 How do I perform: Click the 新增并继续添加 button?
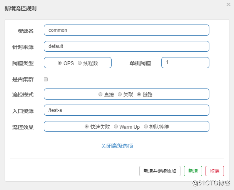[160, 171]
